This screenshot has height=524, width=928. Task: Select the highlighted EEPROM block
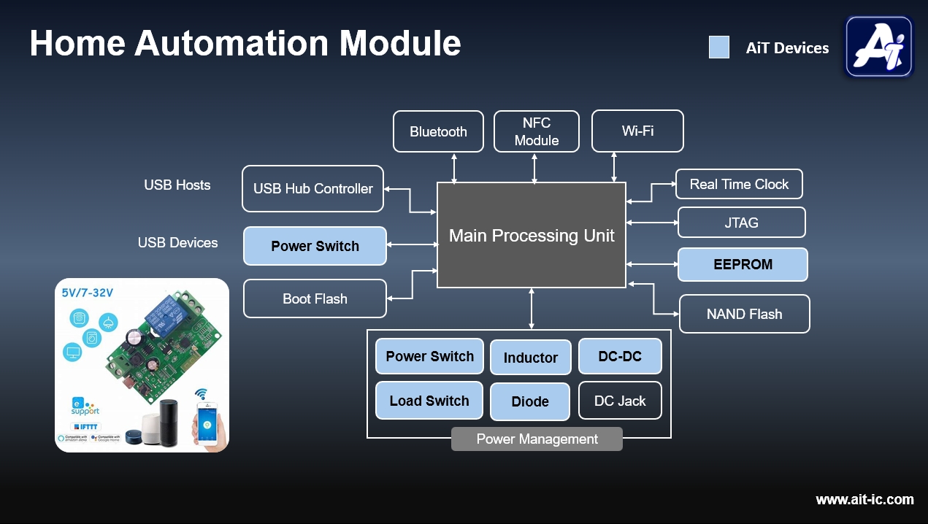coord(743,264)
